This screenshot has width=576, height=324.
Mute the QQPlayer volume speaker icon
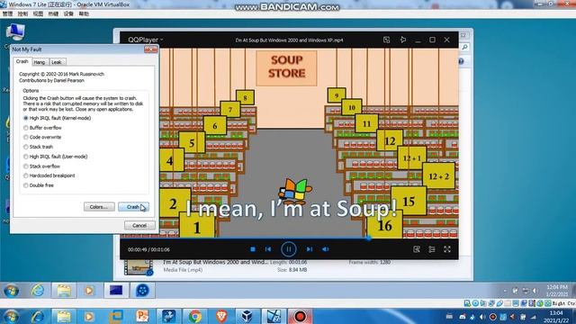326,249
